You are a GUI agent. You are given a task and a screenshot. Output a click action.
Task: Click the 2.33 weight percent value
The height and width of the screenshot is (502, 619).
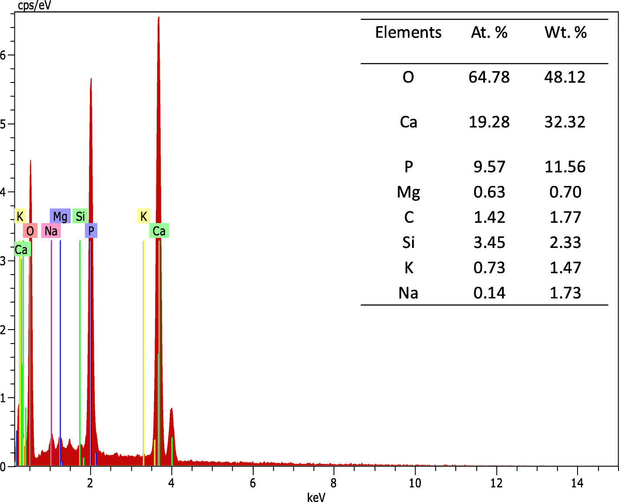coord(565,242)
